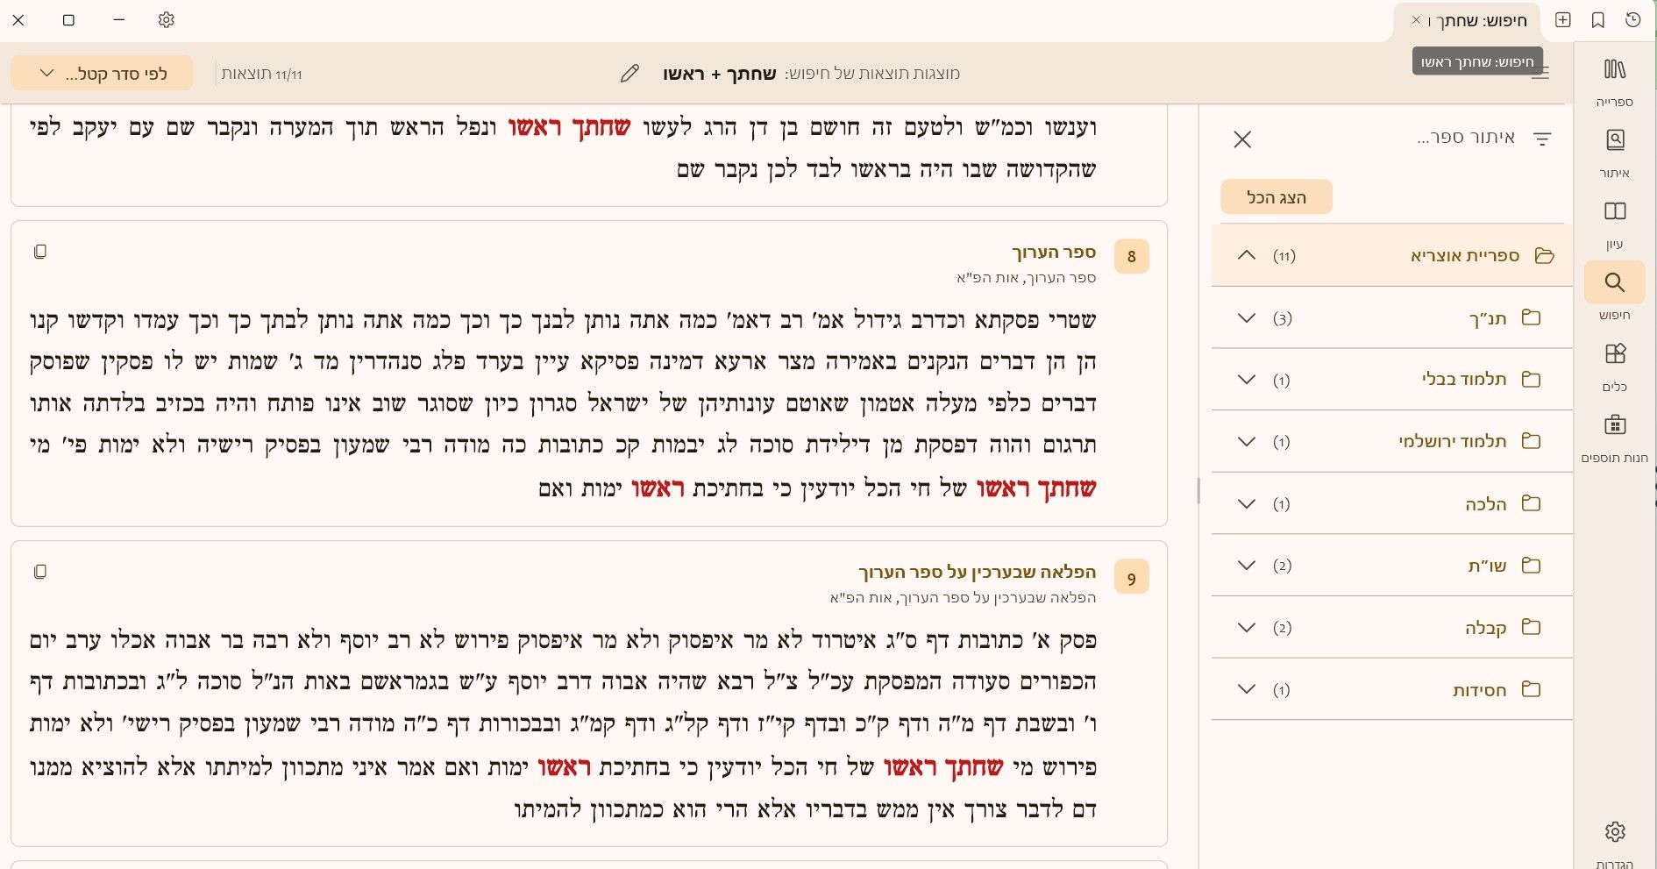Open the history clock icon
The image size is (1657, 869).
coord(1632,20)
